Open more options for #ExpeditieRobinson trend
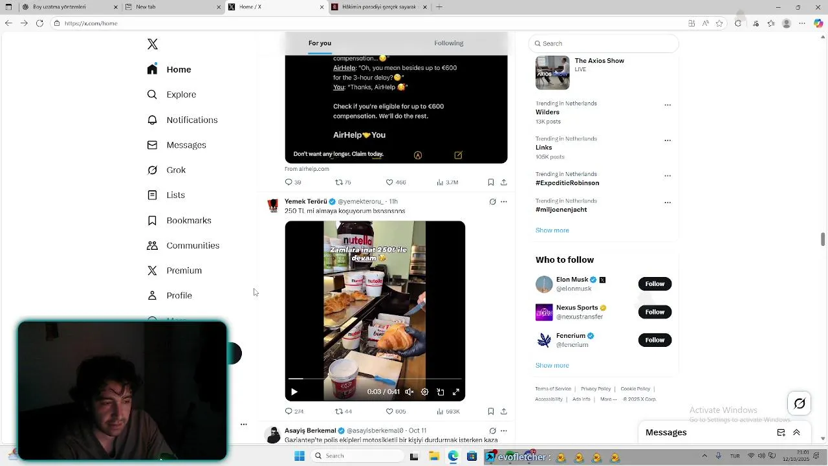Image resolution: width=828 pixels, height=466 pixels. point(668,175)
